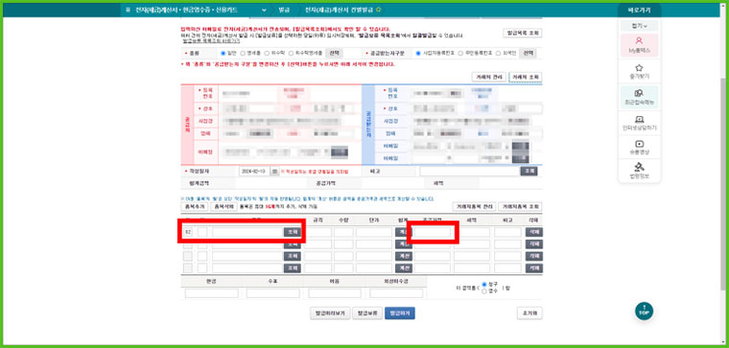This screenshot has height=348, width=729.
Task: Click 발급보류 button
Action: 366,313
